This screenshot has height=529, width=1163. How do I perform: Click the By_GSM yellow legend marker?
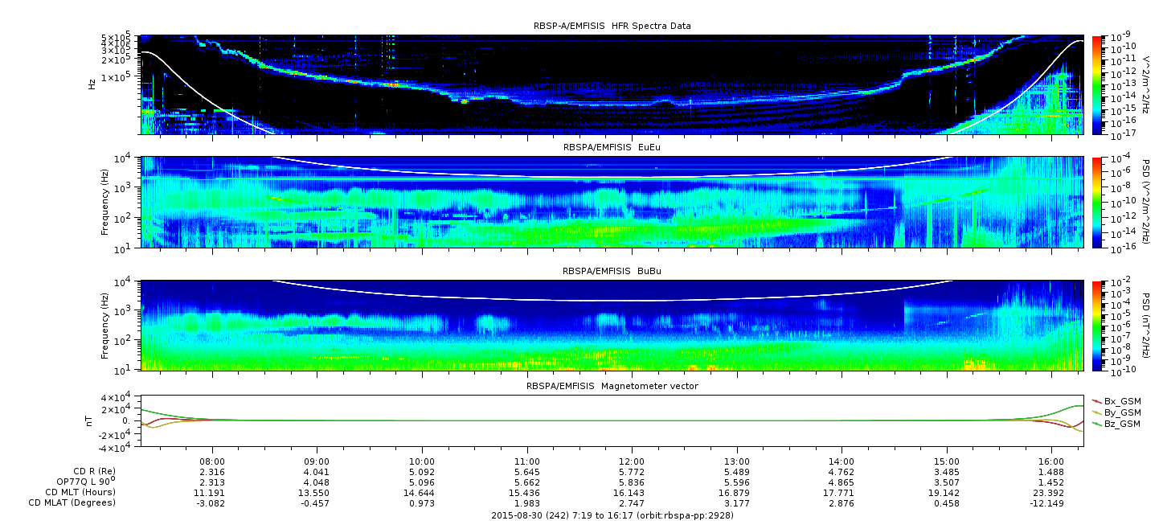[x=1098, y=412]
